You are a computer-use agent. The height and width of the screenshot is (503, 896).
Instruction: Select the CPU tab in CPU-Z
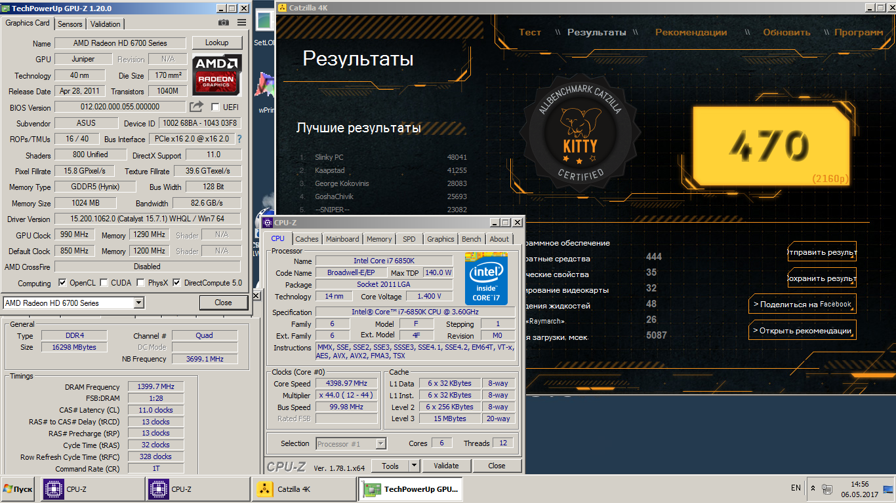coord(278,238)
